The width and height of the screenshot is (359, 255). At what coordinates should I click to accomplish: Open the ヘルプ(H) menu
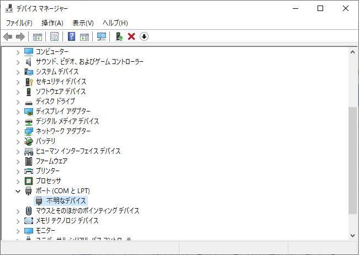[x=115, y=23]
